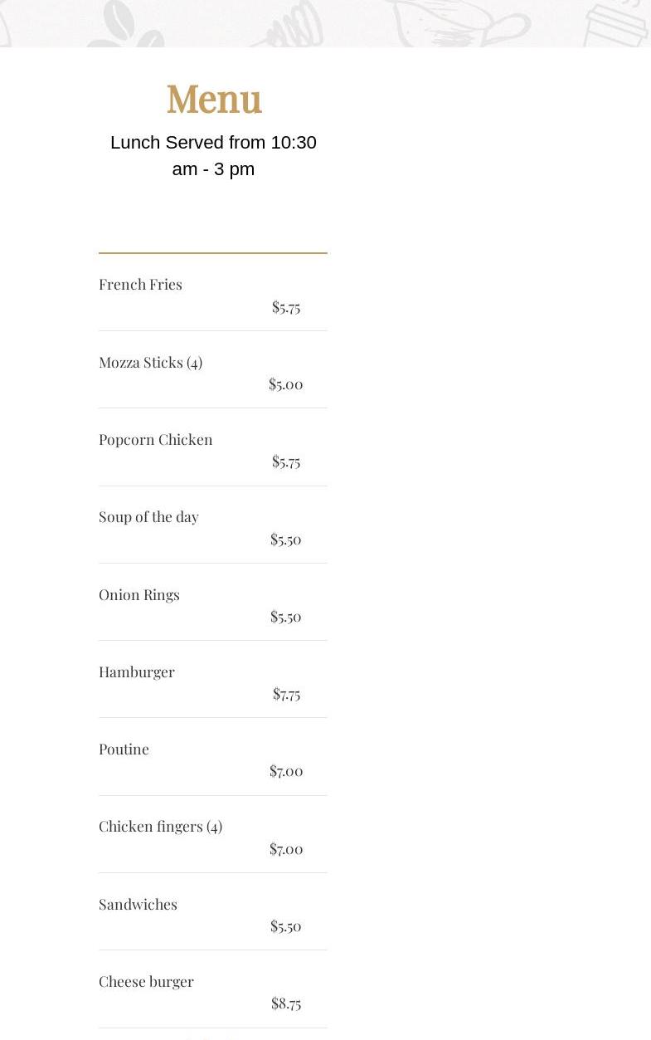Click the Hamburger price of $7.75
651x1040 pixels.
286,694
